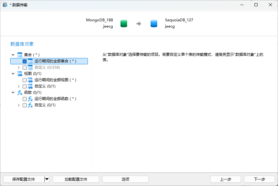278x186 pixels.
Task: Expand the 自定义 (0/1) node under 视图
Action: coord(19,86)
